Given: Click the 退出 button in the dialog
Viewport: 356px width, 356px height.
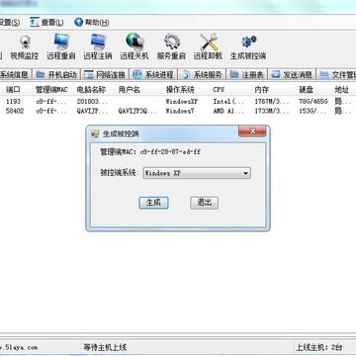Looking at the screenshot, I should pos(204,203).
